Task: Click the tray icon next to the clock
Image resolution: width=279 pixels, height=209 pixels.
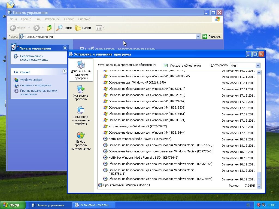Action: coord(263,205)
